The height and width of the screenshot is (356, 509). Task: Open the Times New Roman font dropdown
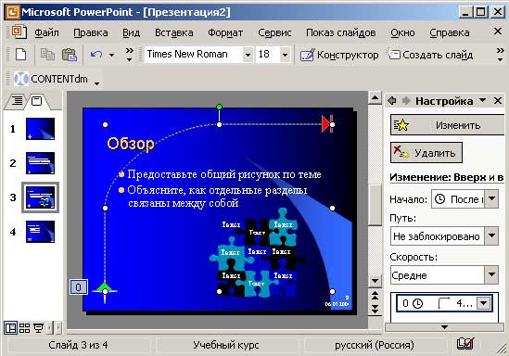coord(248,55)
